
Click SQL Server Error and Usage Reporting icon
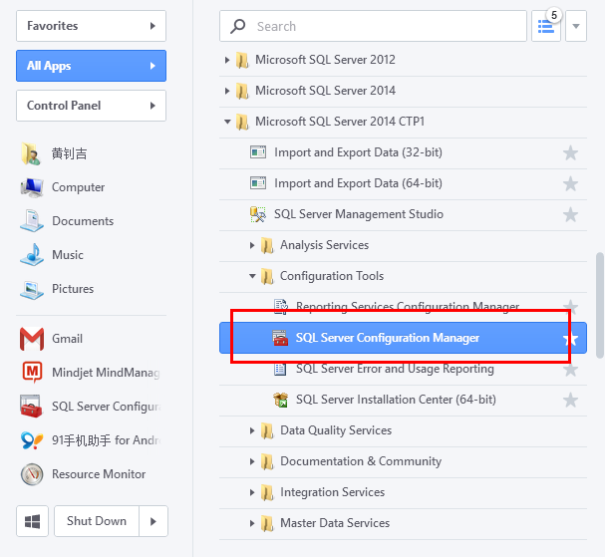pos(280,369)
